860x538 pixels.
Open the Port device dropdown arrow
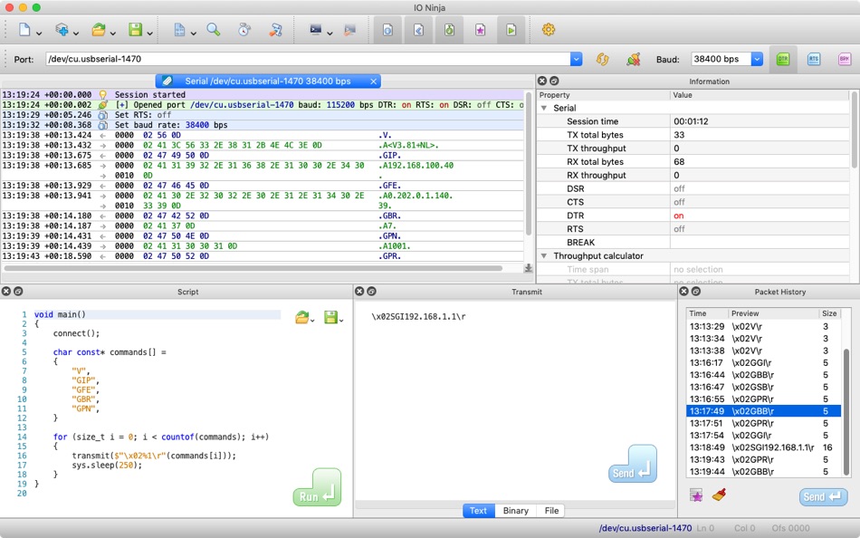pos(576,59)
